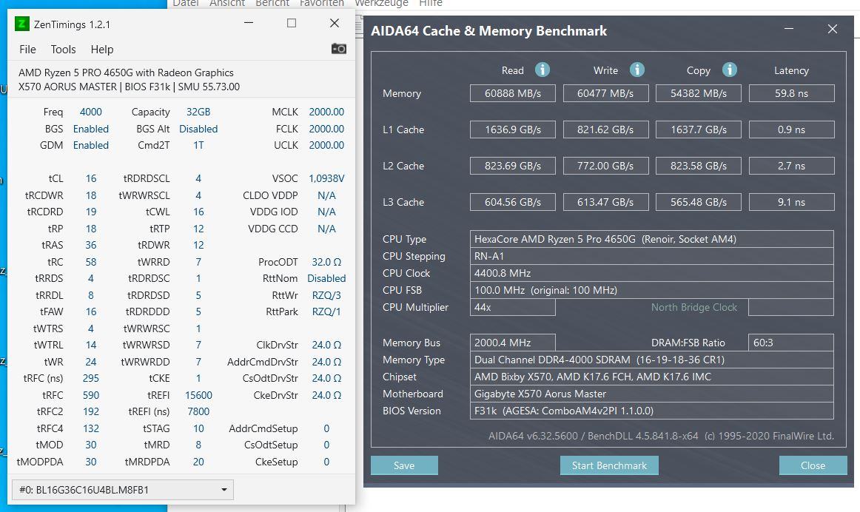860x512 pixels.
Task: Click the Chipset AMD Bixby X570 field
Action: pyautogui.click(x=651, y=377)
